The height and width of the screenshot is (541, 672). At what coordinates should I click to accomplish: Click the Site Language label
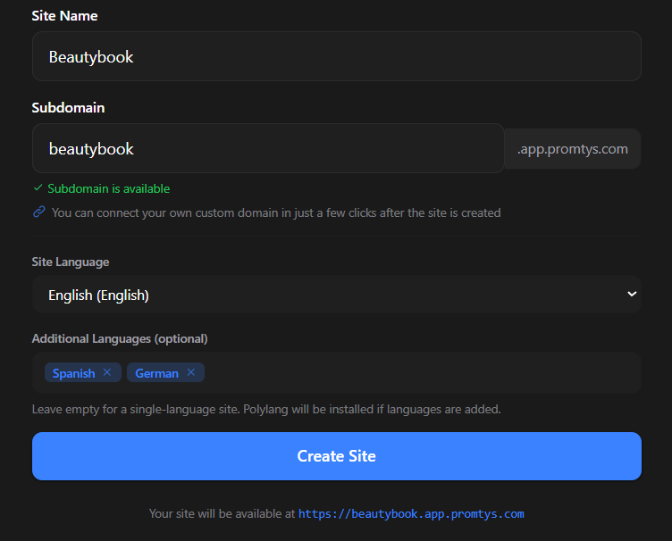(x=71, y=262)
